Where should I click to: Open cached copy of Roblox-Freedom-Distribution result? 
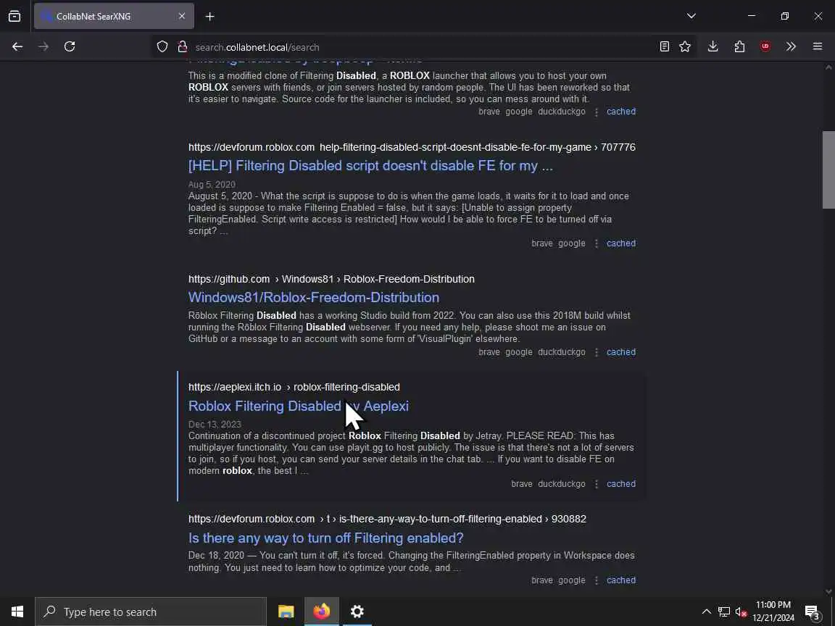tap(621, 352)
